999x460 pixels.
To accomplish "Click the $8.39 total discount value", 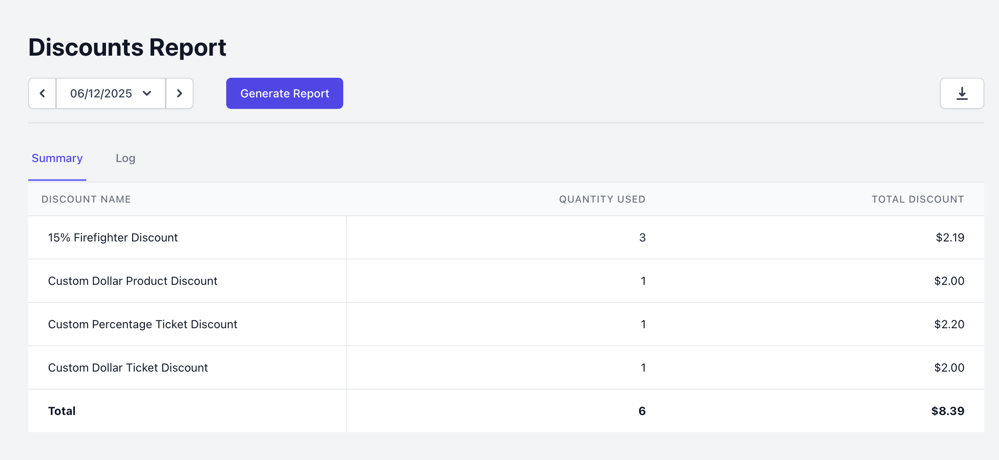I will (x=947, y=411).
